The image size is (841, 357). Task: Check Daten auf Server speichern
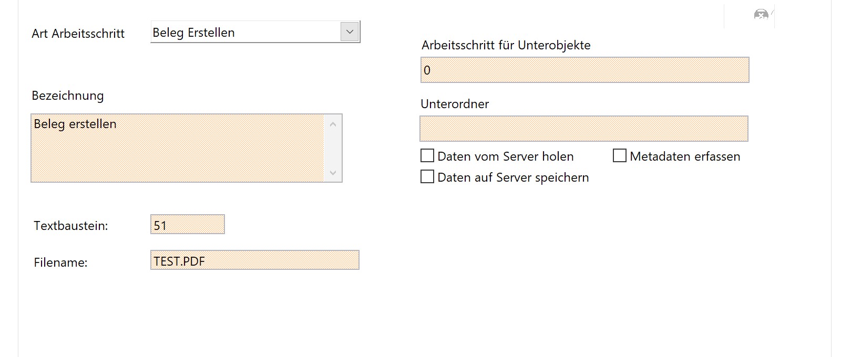tap(427, 177)
